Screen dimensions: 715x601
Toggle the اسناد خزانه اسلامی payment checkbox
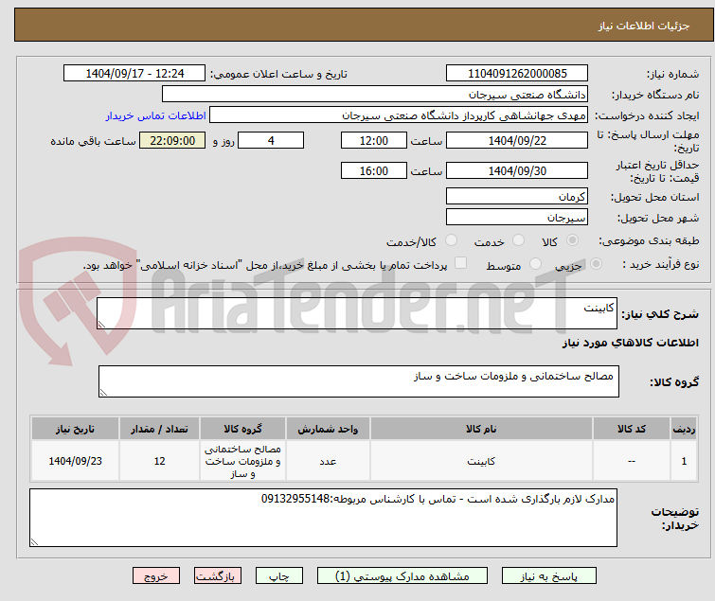461,263
